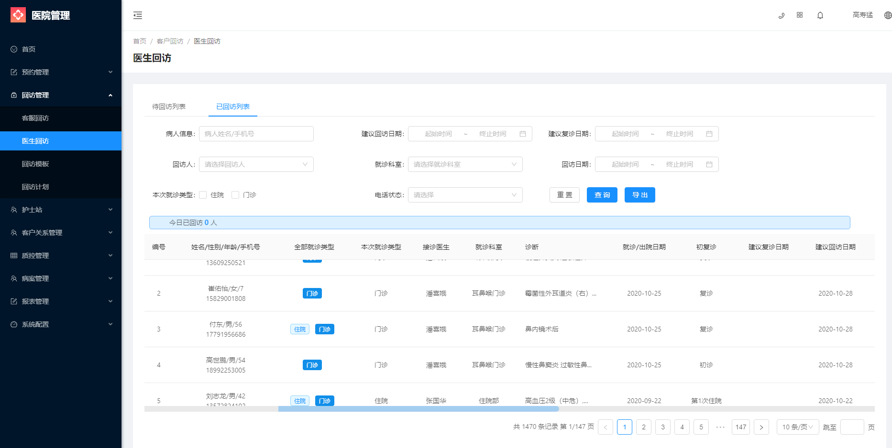Open calendar icon for 回访日期
Image resolution: width=892 pixels, height=448 pixels.
point(709,164)
